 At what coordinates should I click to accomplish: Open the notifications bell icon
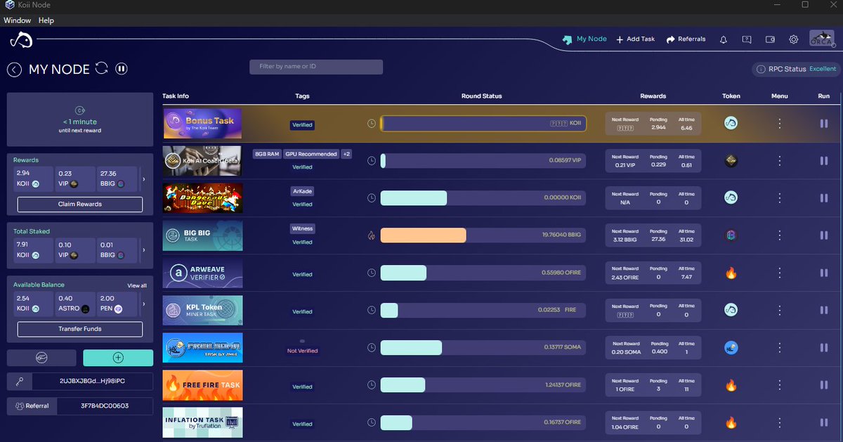coord(724,39)
